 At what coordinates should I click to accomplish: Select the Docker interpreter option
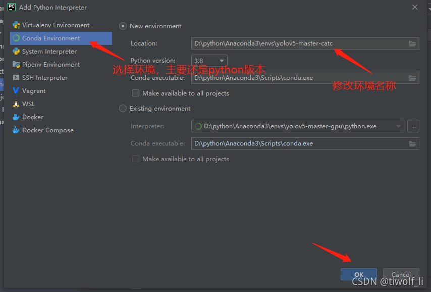point(31,117)
